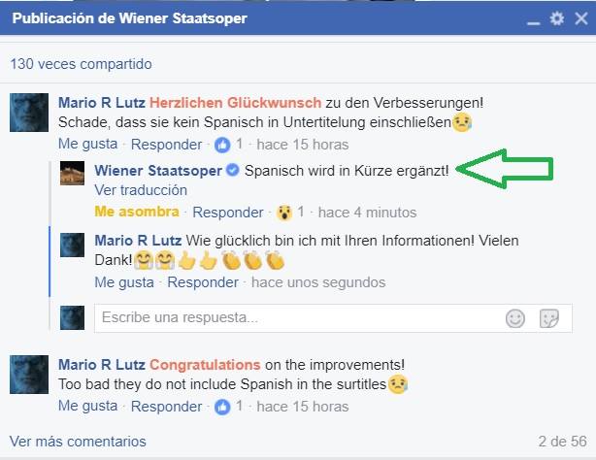Toggle 'Me gusta' on the German comment
Image resolution: width=596 pixels, height=460 pixels.
point(87,144)
